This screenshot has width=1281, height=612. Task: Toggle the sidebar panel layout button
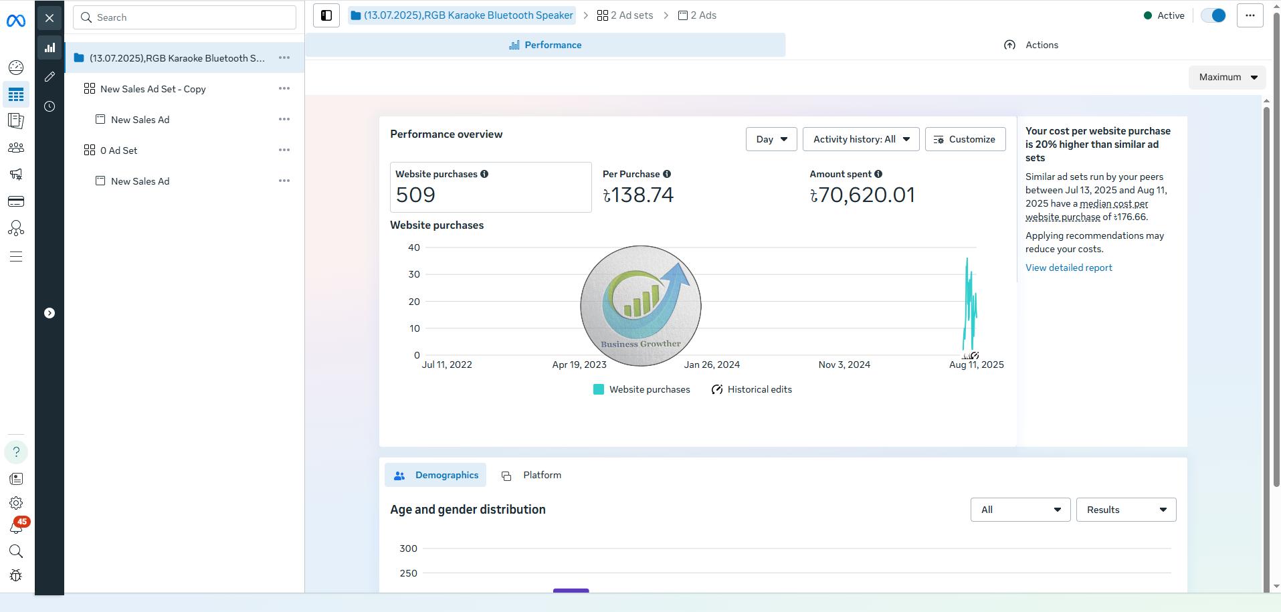(326, 15)
